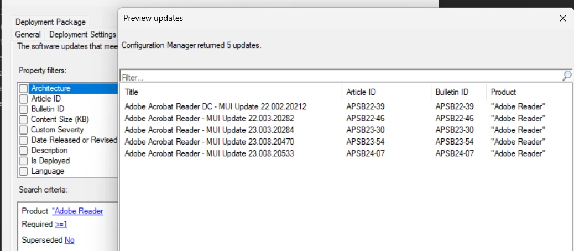574x251 pixels.
Task: Open the Deployment Settings tab
Action: tap(82, 35)
